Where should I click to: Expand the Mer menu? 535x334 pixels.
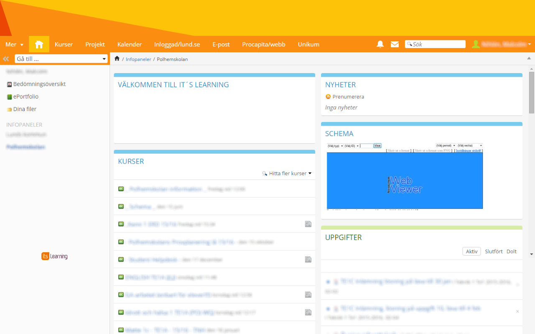click(14, 44)
